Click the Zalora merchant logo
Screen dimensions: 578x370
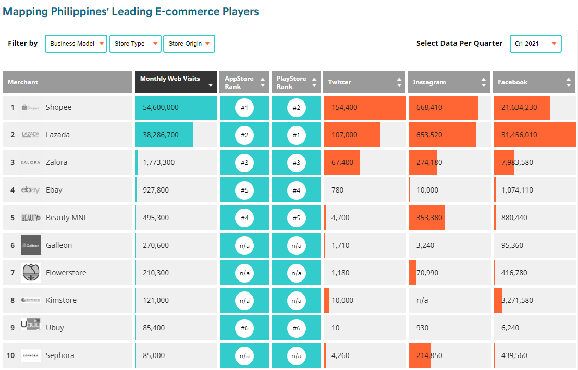point(30,162)
